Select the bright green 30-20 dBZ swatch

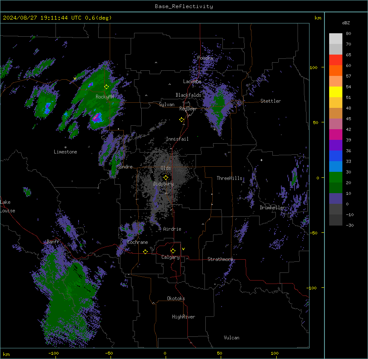pos(336,177)
